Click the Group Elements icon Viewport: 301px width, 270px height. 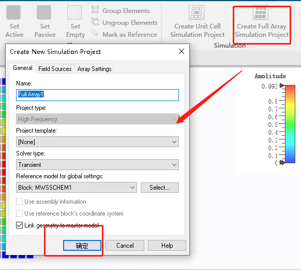pyautogui.click(x=95, y=10)
